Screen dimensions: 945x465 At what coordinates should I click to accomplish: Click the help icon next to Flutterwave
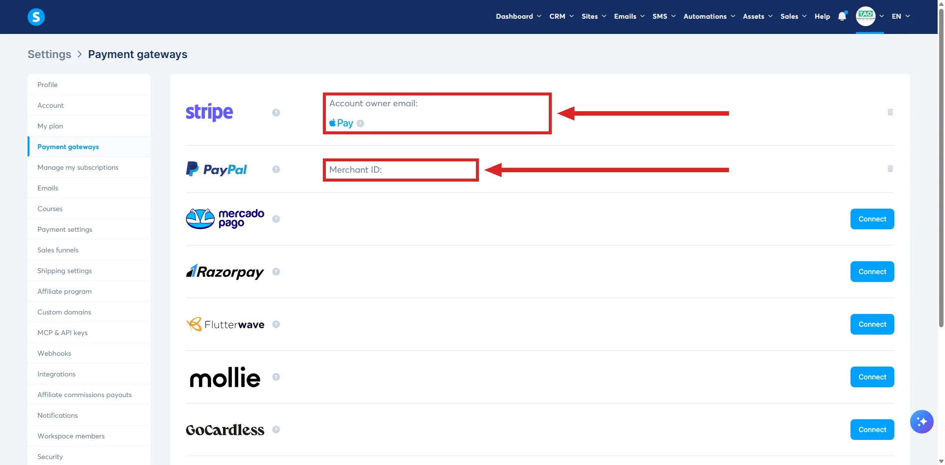click(x=276, y=324)
